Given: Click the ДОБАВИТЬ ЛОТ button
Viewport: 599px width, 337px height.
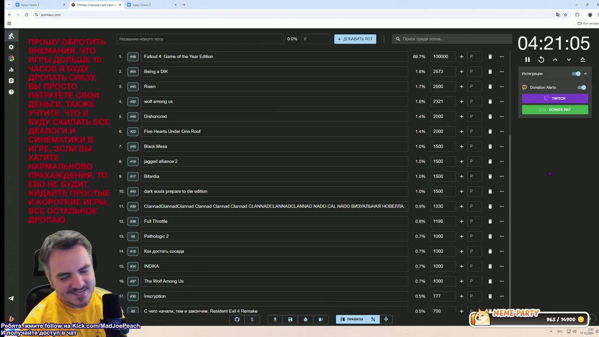Looking at the screenshot, I should coord(355,39).
